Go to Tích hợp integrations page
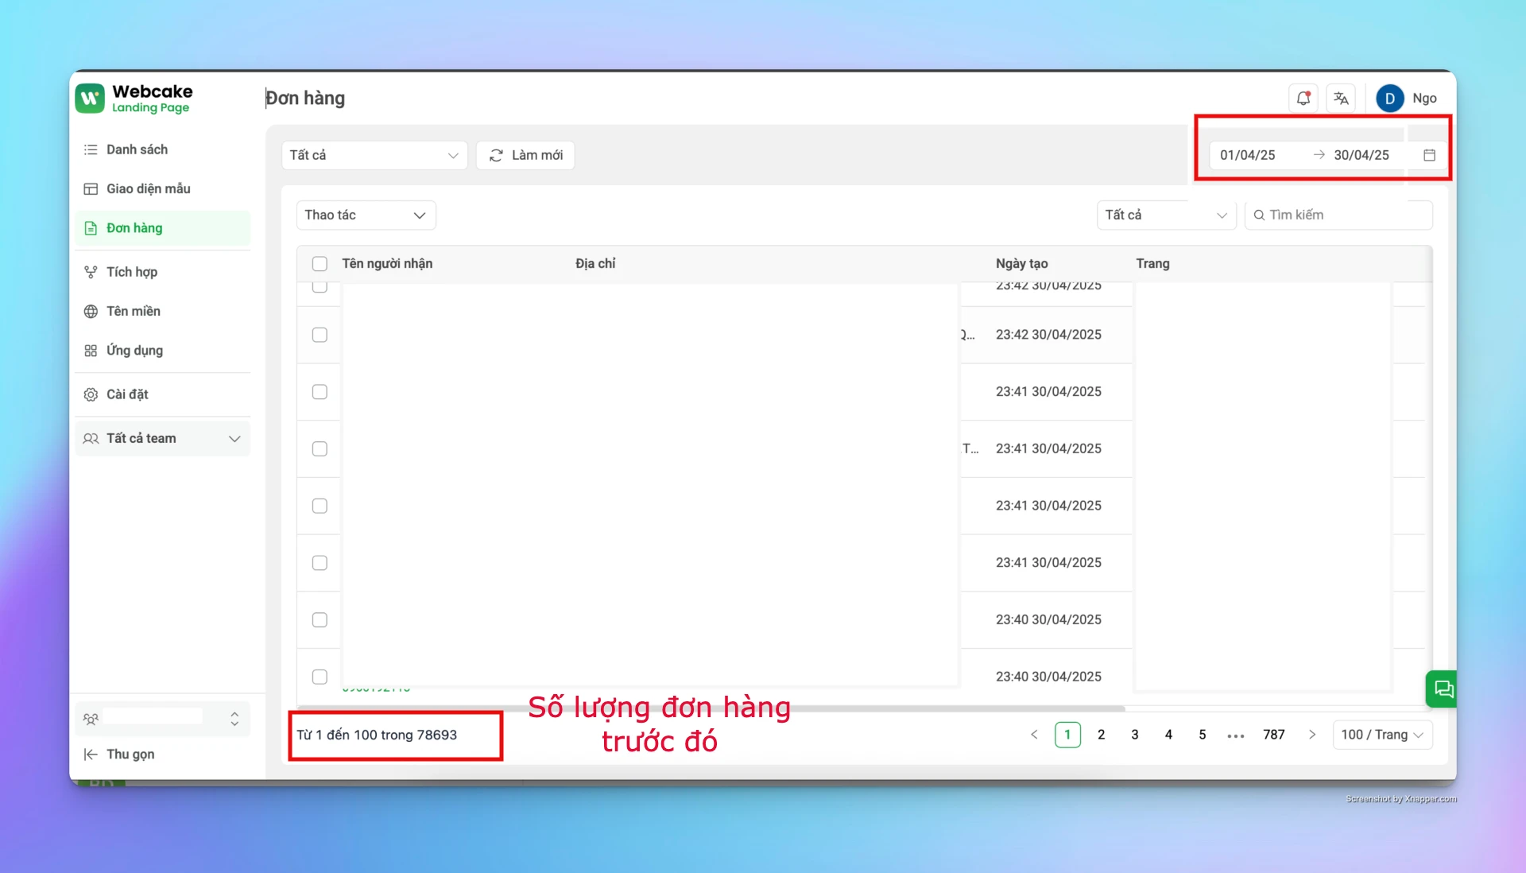The height and width of the screenshot is (873, 1526). coord(131,272)
